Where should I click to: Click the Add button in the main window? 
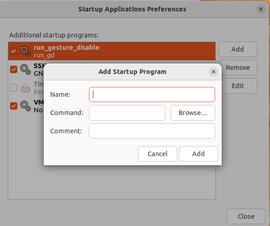(238, 49)
